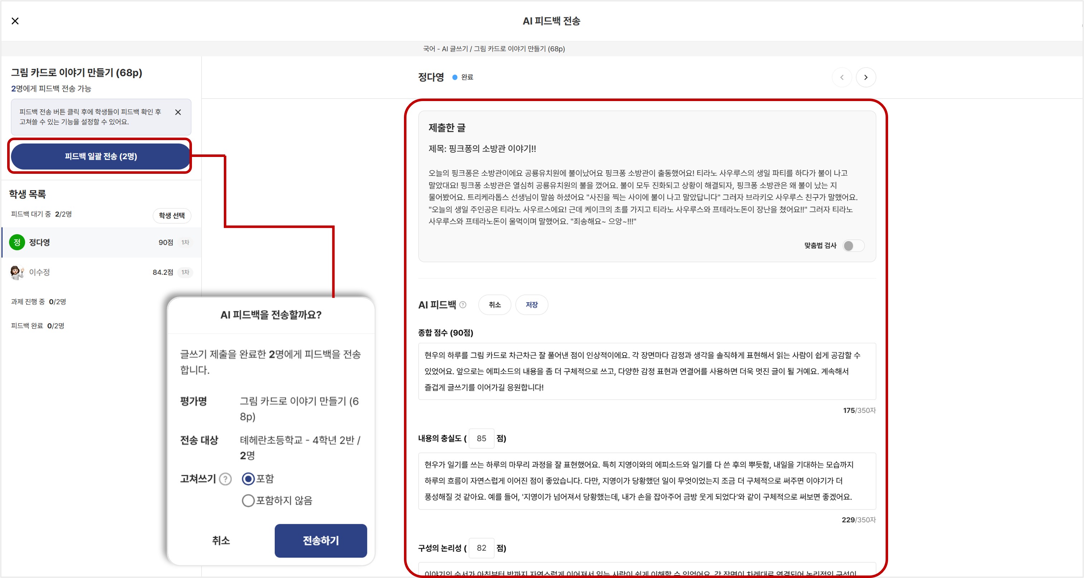Click the breadcrumb 국어 - AI 글쓰기 path
This screenshot has width=1084, height=578.
pyautogui.click(x=494, y=49)
